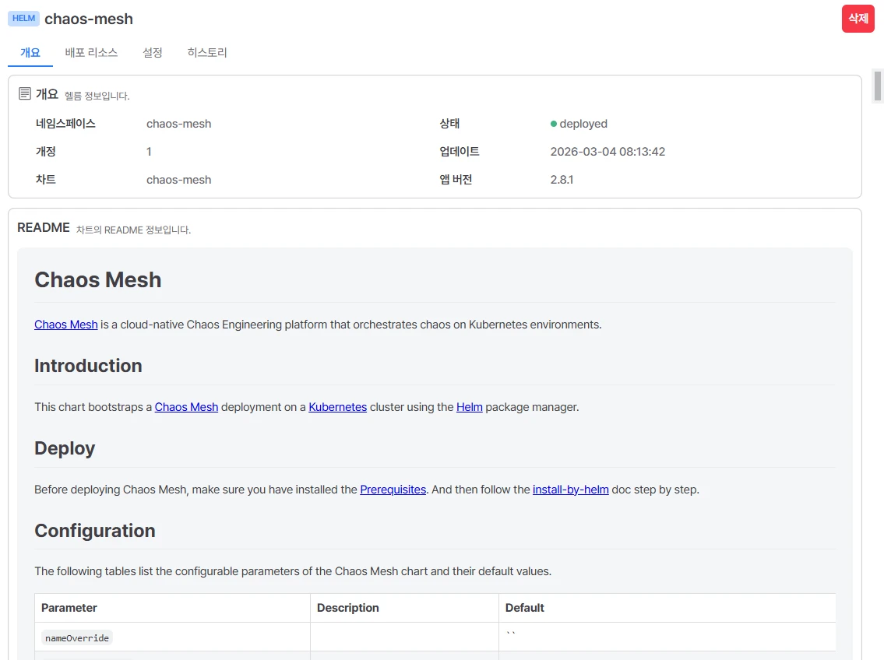The image size is (884, 660).
Task: Click the 업데이트 label
Action: pyautogui.click(x=460, y=152)
